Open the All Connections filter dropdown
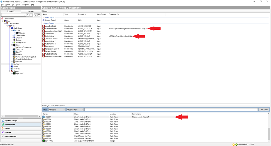Viewport: 271px width, 146px height. (x=75, y=110)
